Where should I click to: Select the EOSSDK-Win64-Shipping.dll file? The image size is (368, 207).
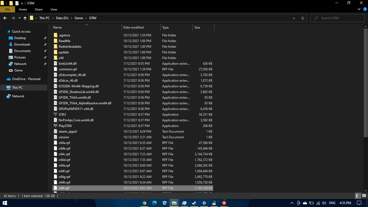(79, 86)
